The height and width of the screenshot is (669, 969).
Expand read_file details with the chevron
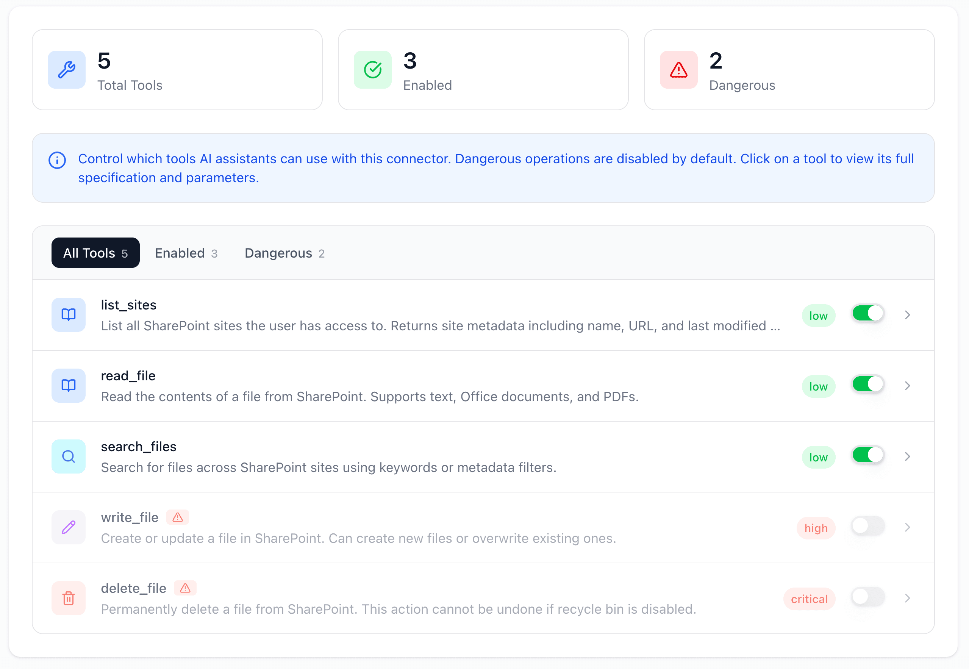click(907, 386)
